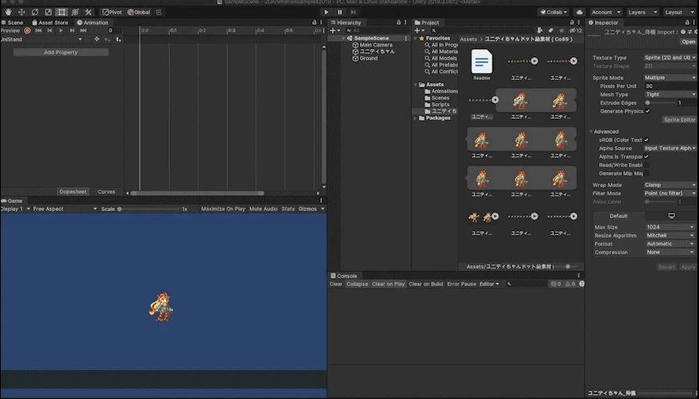The width and height of the screenshot is (699, 399).
Task: Go to the first animation frame
Action: (x=38, y=30)
